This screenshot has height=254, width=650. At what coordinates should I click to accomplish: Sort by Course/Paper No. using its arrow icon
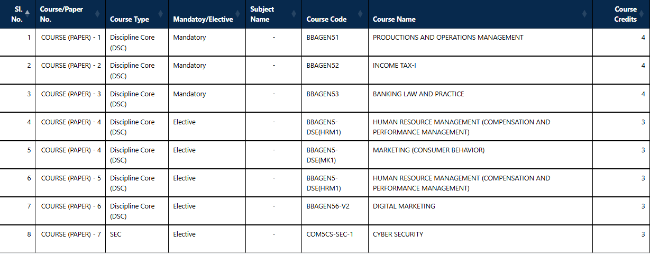[97, 14]
